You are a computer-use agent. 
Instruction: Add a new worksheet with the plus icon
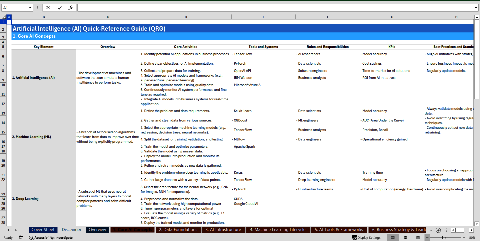click(438, 230)
